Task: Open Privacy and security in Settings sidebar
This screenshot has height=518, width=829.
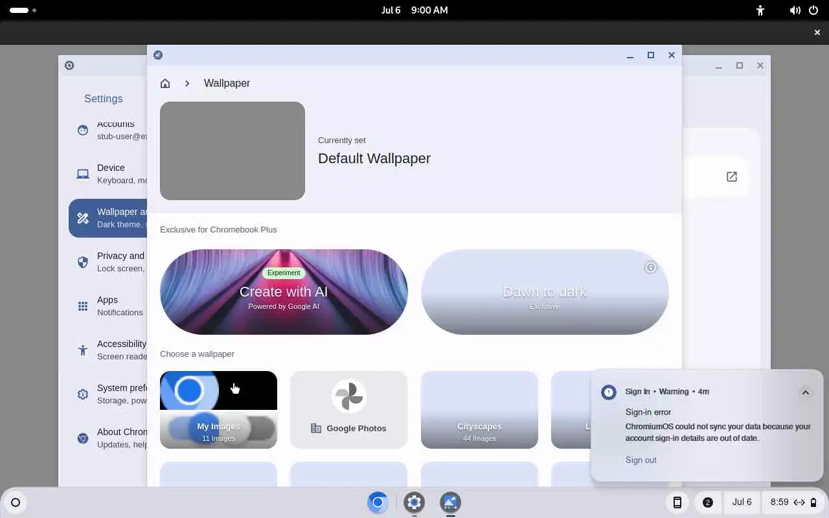Action: [108, 262]
